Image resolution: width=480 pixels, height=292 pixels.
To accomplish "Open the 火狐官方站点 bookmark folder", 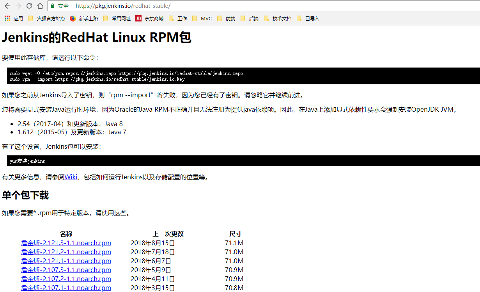I will (x=46, y=18).
